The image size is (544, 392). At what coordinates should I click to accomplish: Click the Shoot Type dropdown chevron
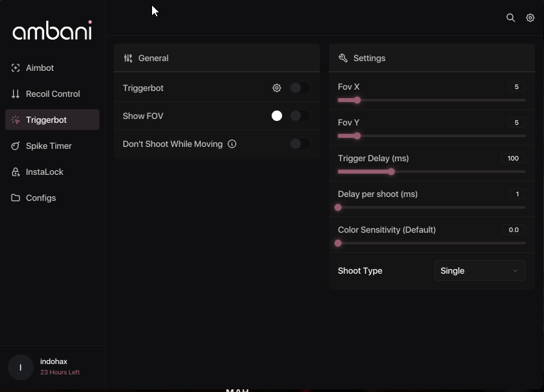pos(515,270)
